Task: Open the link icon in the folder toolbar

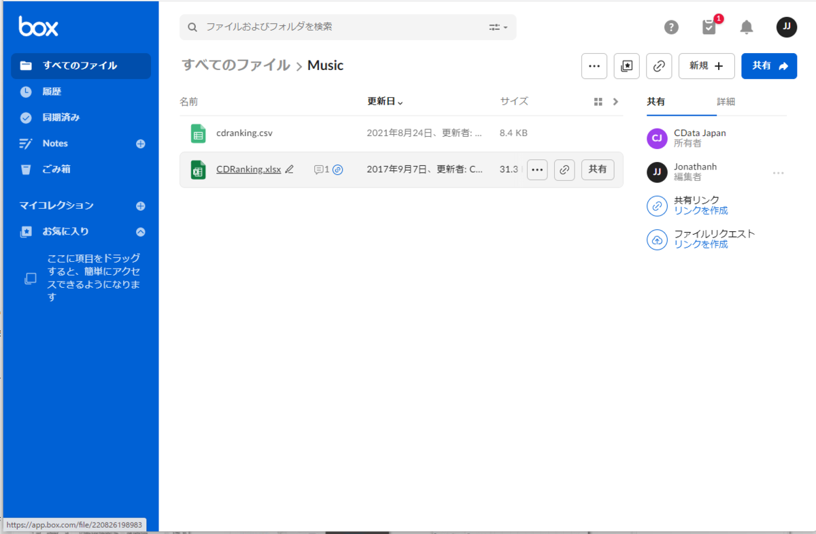Action: click(659, 66)
